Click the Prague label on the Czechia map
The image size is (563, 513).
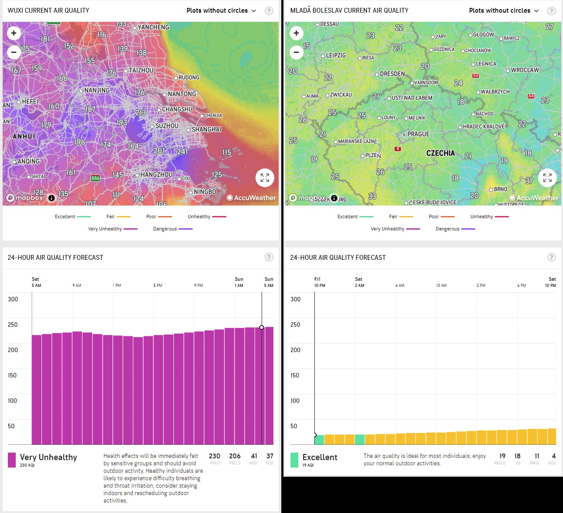[x=418, y=134]
